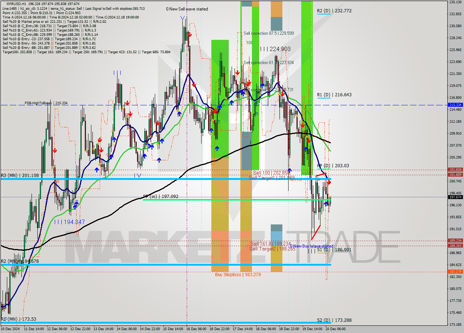
Task: Select 'Sell correction 61.8 | 223.934' label
Action: (x=269, y=63)
